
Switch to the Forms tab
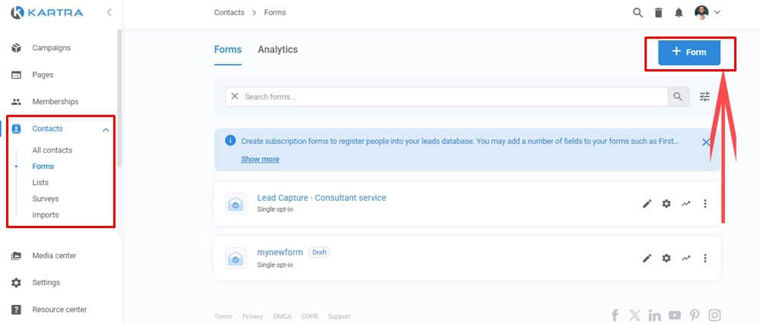[228, 49]
